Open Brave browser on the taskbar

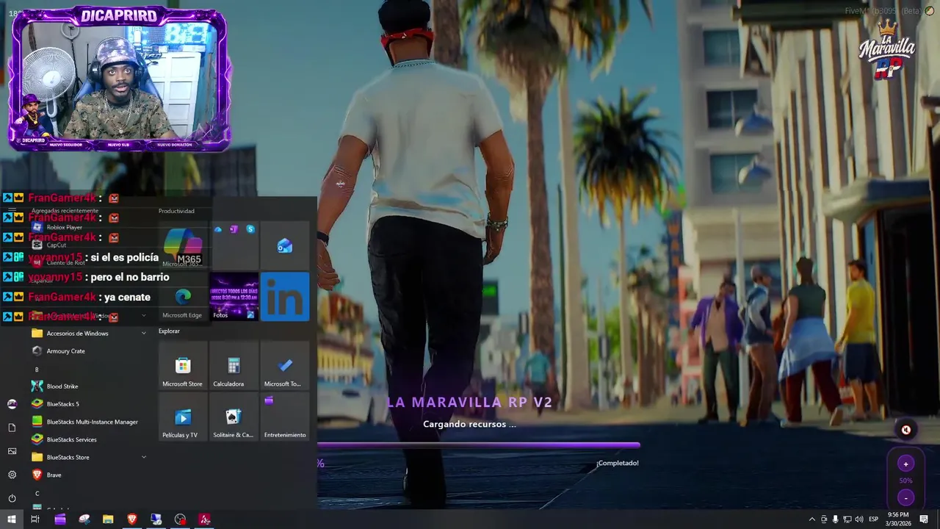point(132,519)
